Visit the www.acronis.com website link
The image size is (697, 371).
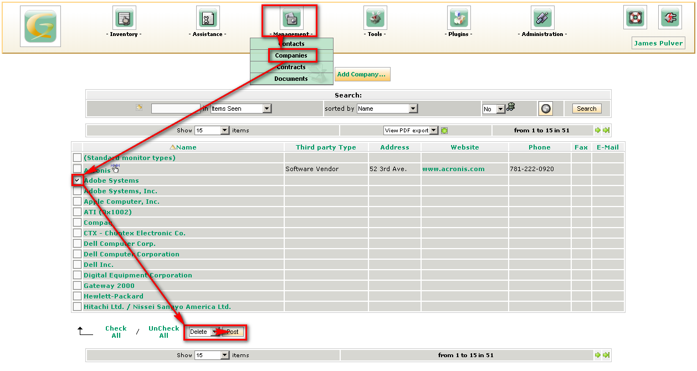click(x=453, y=169)
